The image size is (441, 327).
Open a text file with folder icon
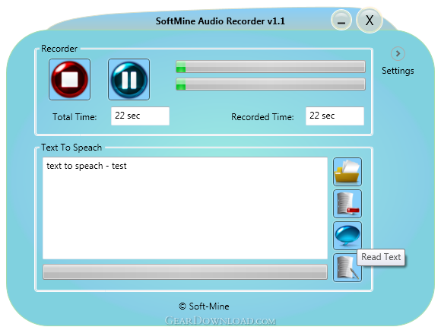[x=347, y=172]
